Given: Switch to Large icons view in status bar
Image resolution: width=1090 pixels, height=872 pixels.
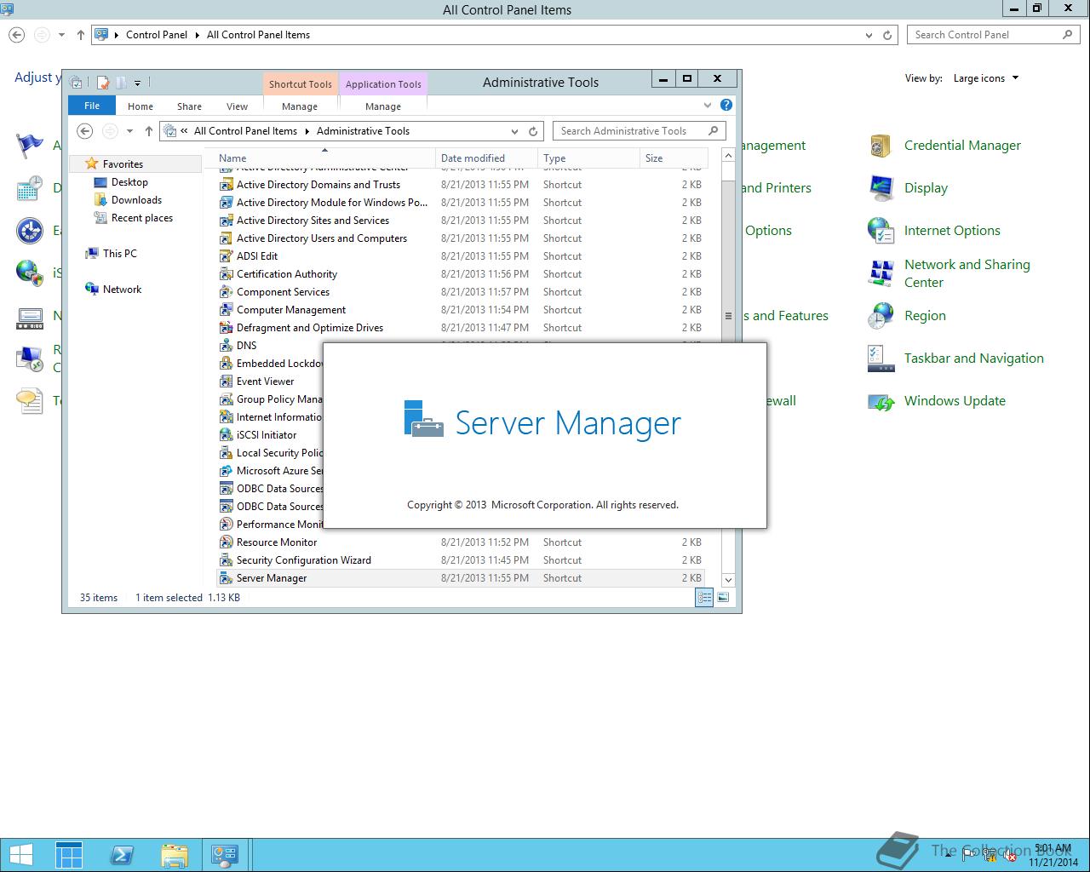Looking at the screenshot, I should click(x=723, y=598).
